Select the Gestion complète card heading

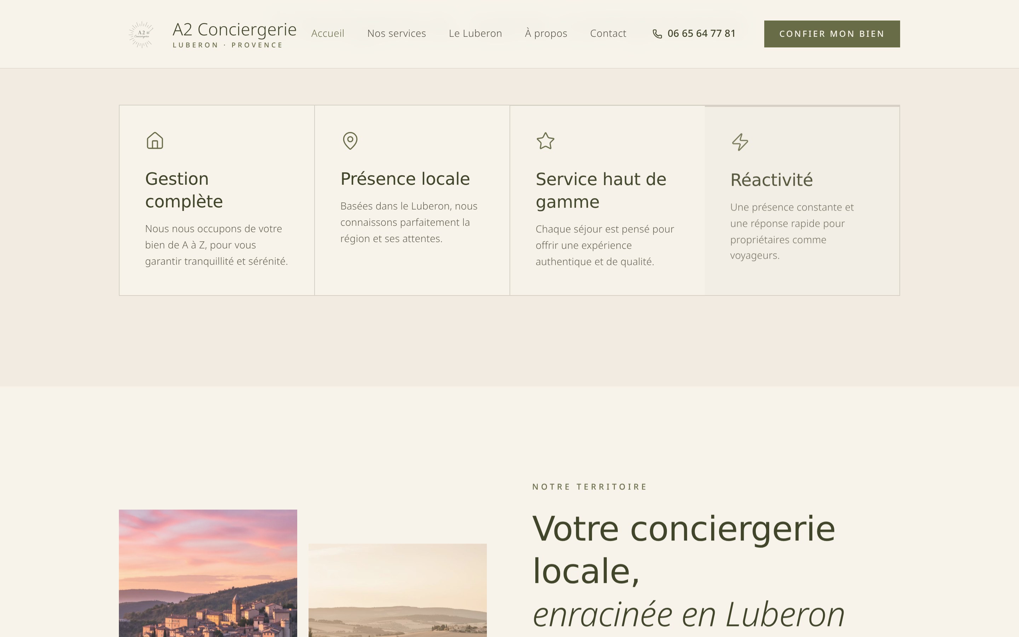pyautogui.click(x=184, y=190)
